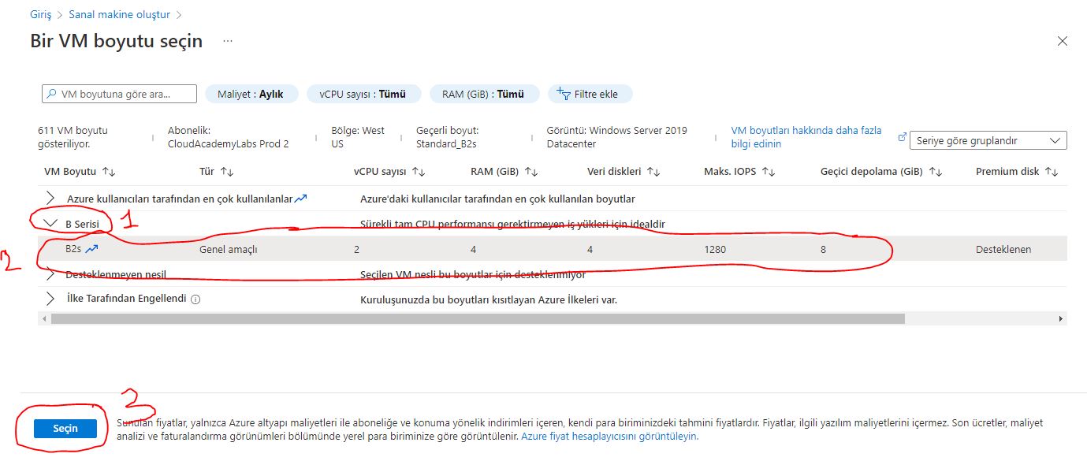Viewport: 1087px width, 461px height.
Task: Open the ellipsis menu beside page title
Action: (x=227, y=40)
